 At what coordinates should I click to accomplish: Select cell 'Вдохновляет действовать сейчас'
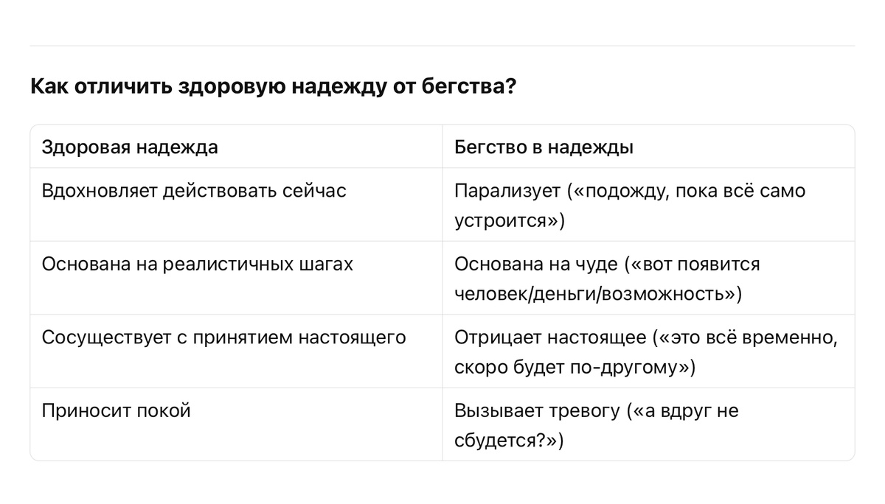click(194, 192)
